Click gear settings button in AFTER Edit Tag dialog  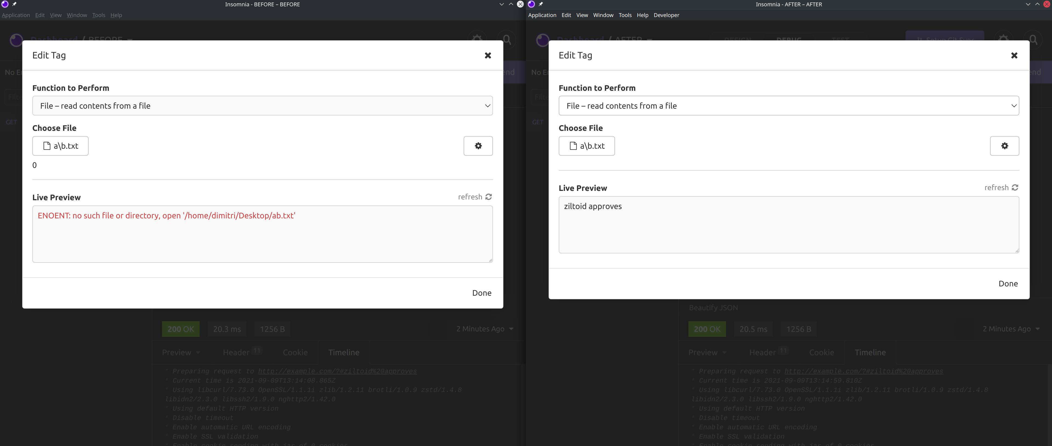(1004, 146)
